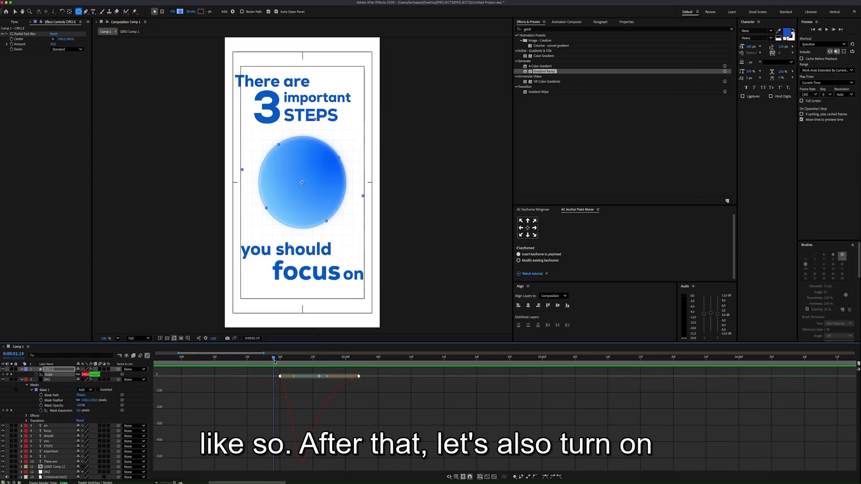Select the Type tool

(x=93, y=12)
